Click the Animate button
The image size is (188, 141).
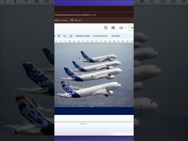pyautogui.click(x=115, y=36)
